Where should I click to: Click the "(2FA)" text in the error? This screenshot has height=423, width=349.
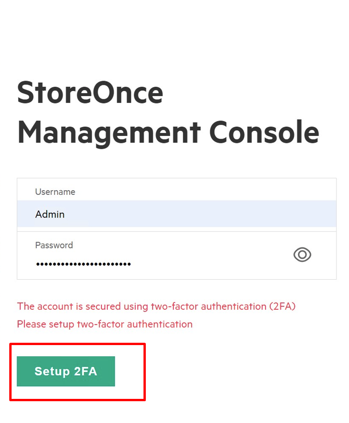tap(282, 306)
